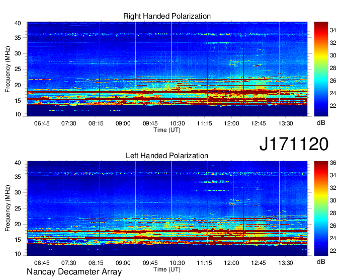342x278 pixels.
Task: Click the Left Handed plot's colorbar gradient
Action: point(321,208)
